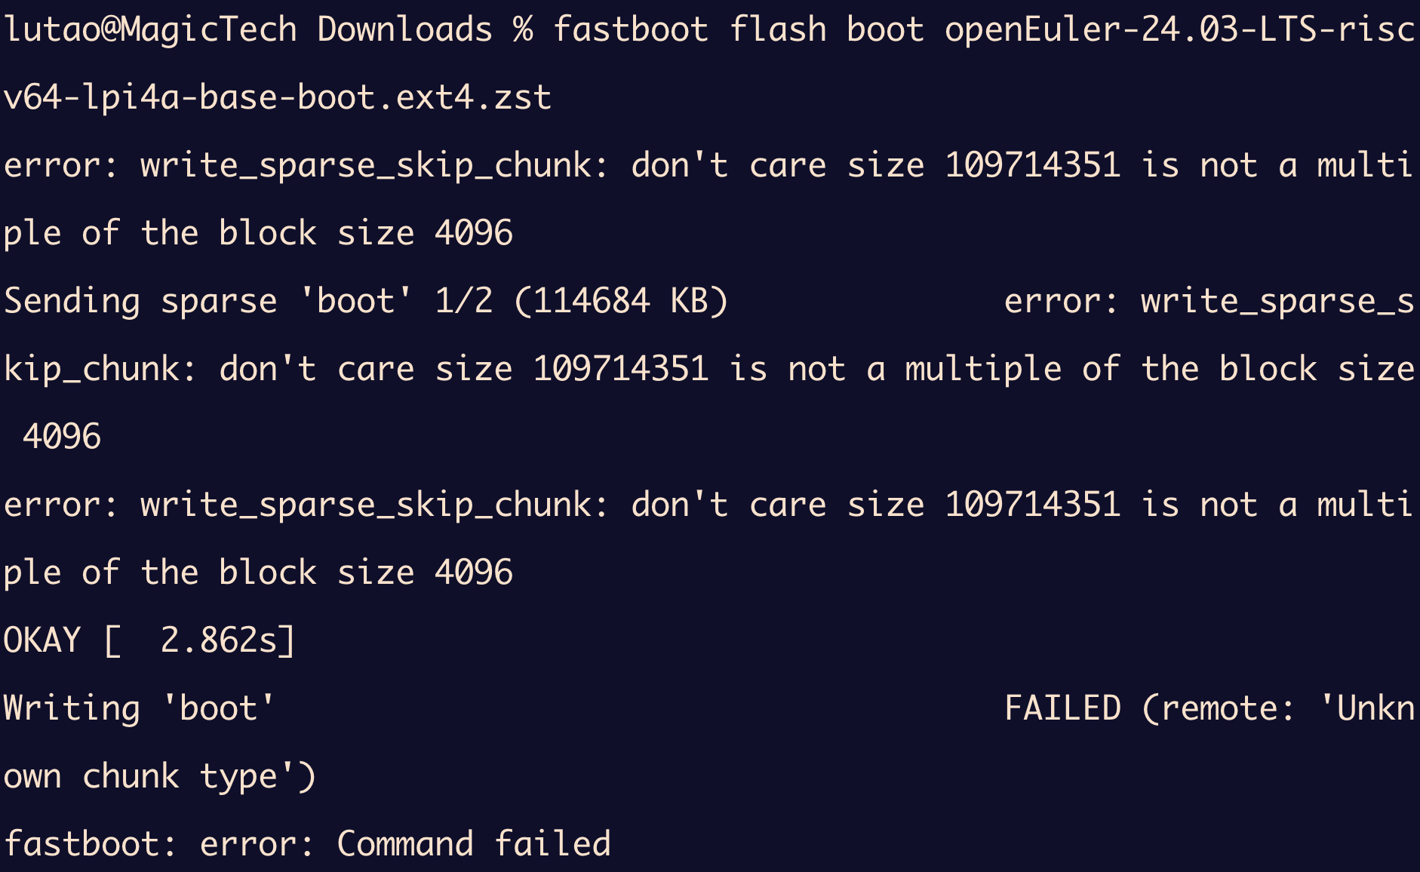1420x872 pixels.
Task: Click the word flash in the command
Action: pos(777,30)
